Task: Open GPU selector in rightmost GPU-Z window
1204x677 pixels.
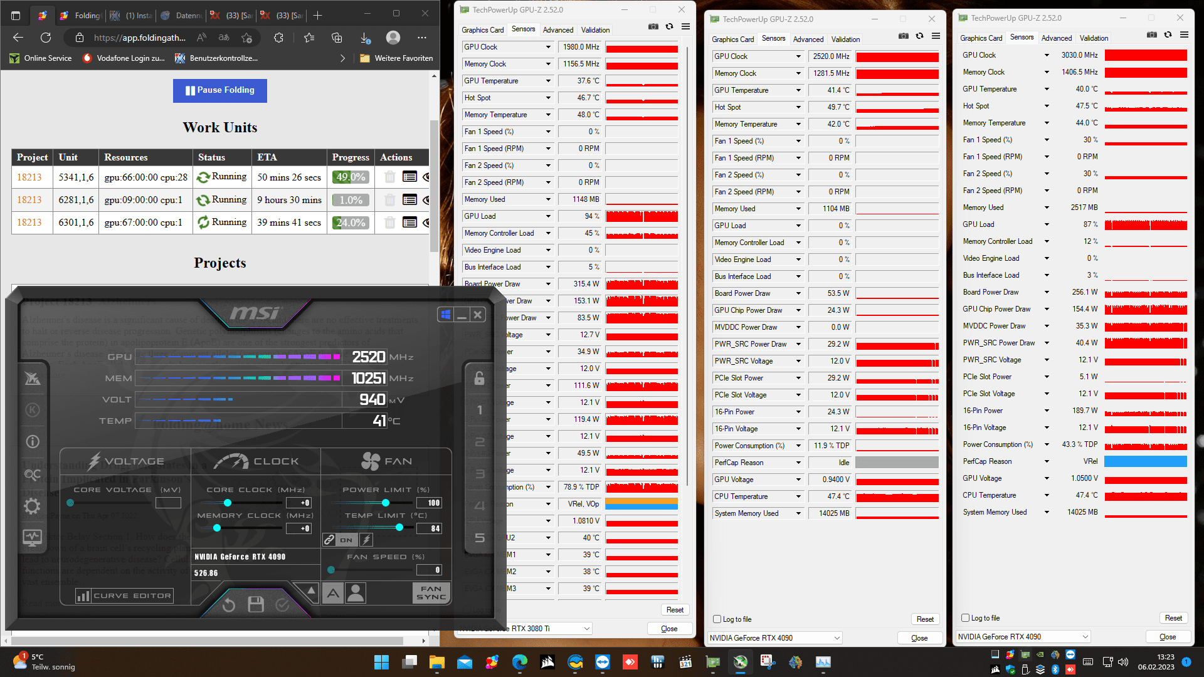Action: (1023, 636)
